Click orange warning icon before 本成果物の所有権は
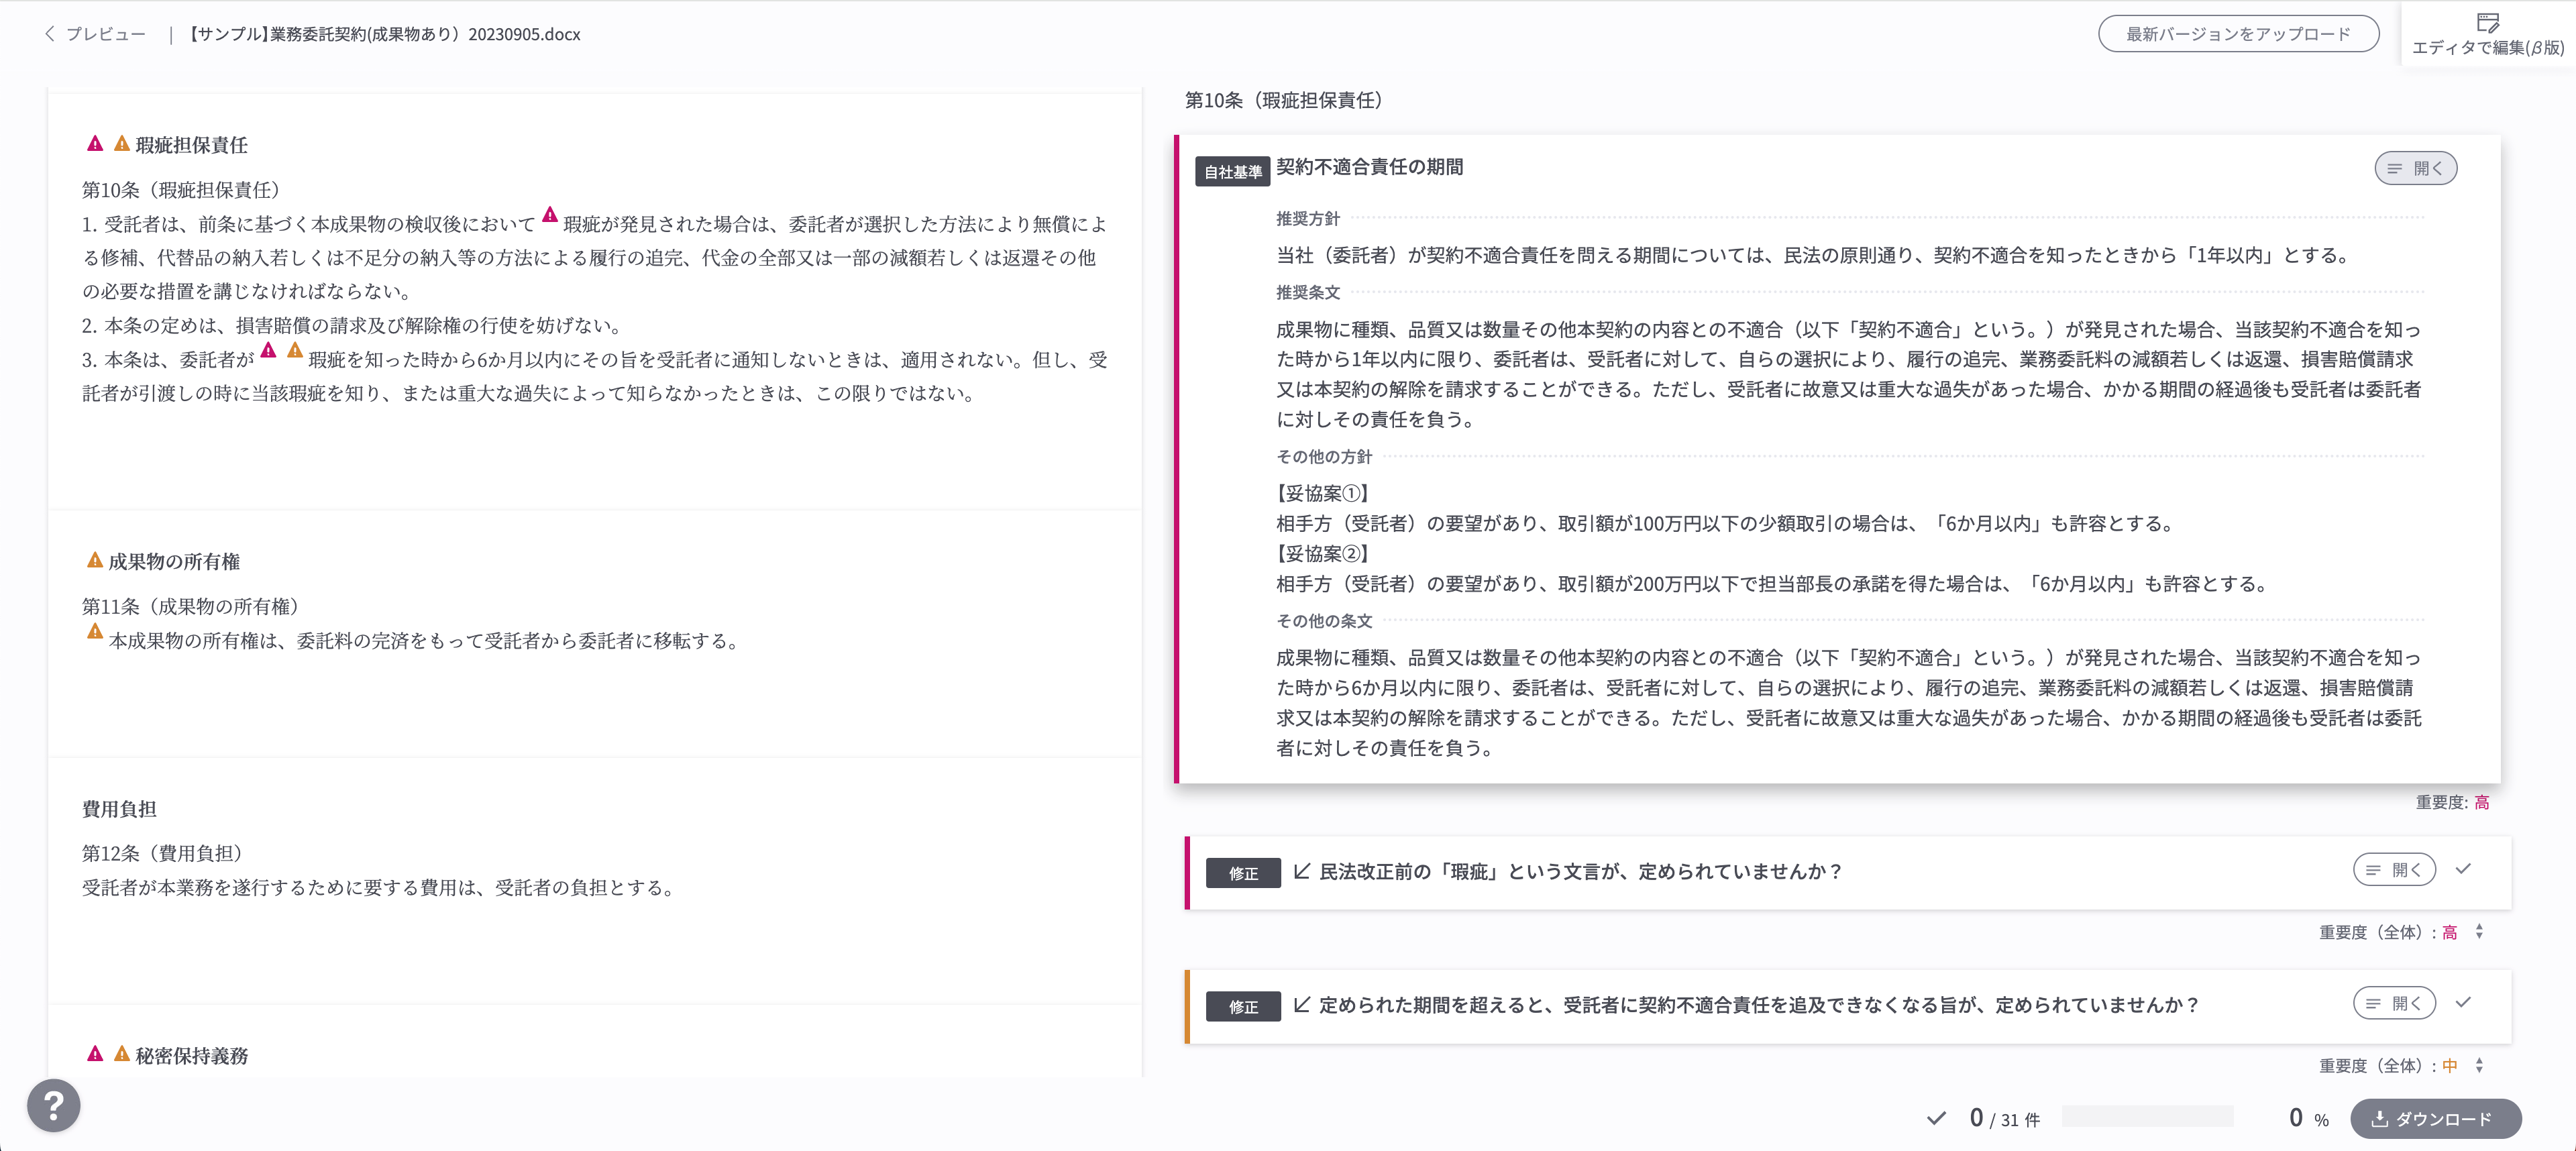The height and width of the screenshot is (1151, 2576). (95, 631)
